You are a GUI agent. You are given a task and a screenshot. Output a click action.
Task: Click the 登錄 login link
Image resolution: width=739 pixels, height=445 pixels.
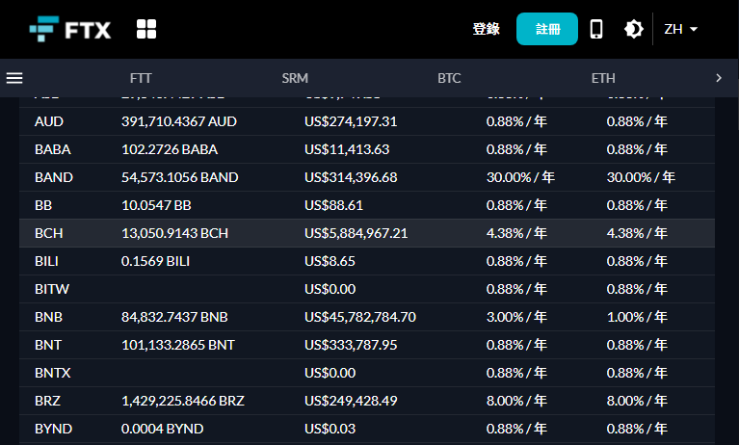tap(486, 29)
